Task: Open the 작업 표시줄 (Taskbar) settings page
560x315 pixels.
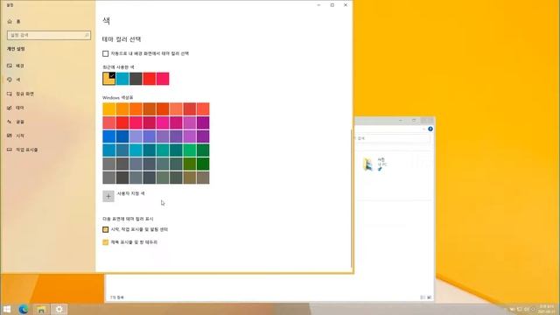Action: (22, 150)
